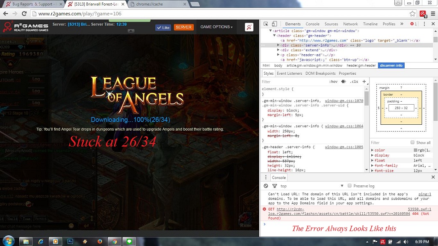Image resolution: width=438 pixels, height=246 pixels.
Task: Add a new style rule with plus icon
Action: 364,82
